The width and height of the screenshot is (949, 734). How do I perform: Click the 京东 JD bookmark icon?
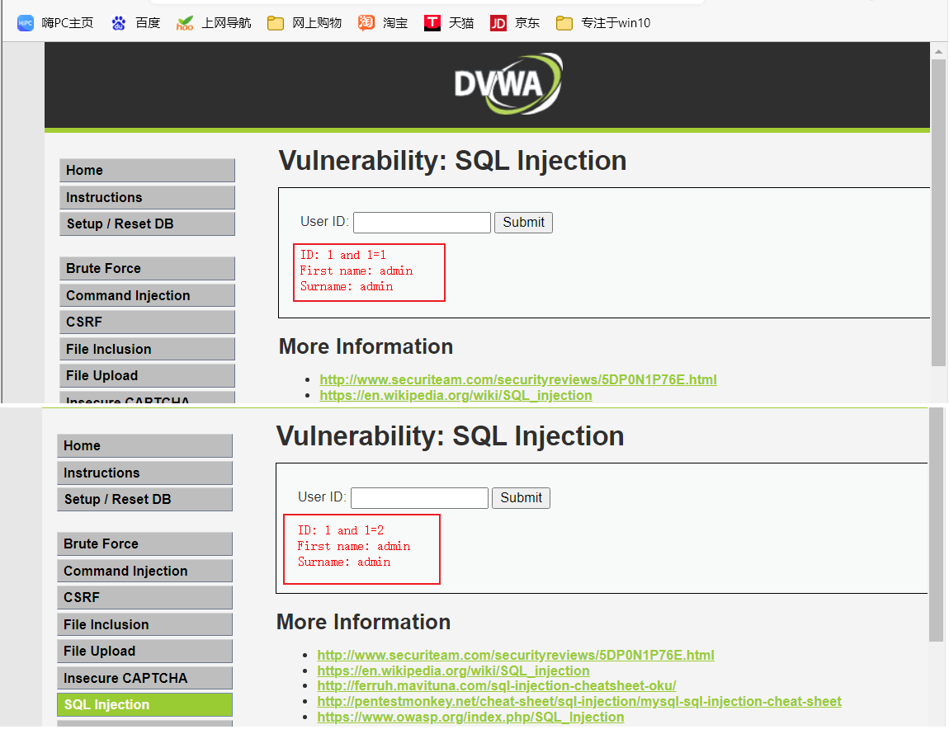tap(498, 22)
